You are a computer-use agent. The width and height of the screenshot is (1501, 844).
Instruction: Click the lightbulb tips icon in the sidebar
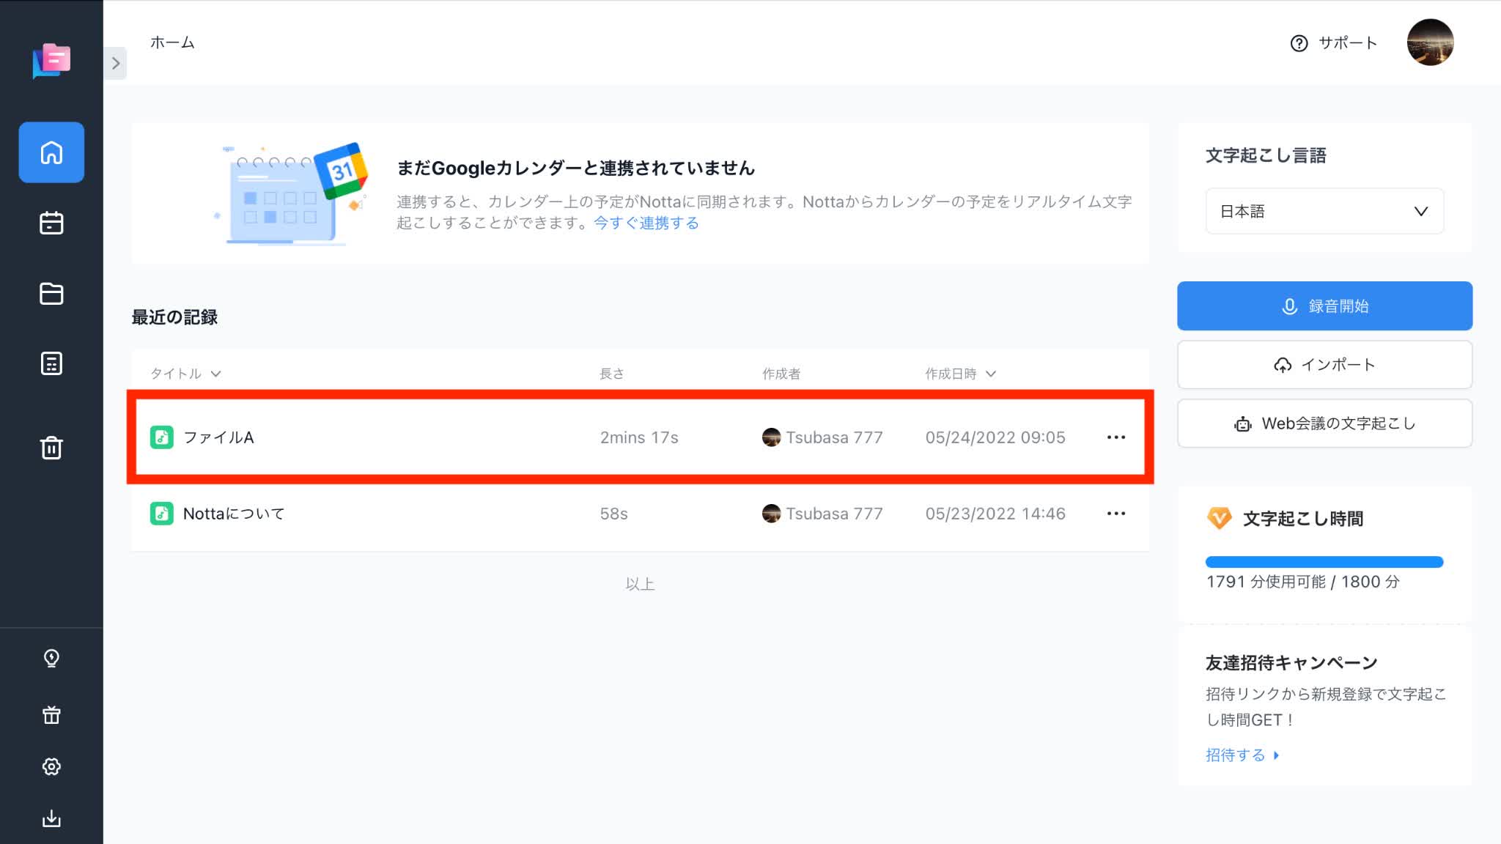[51, 658]
